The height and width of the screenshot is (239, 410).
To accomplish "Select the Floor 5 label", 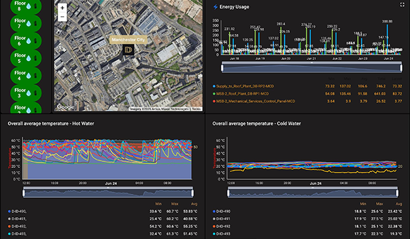I will (20, 58).
